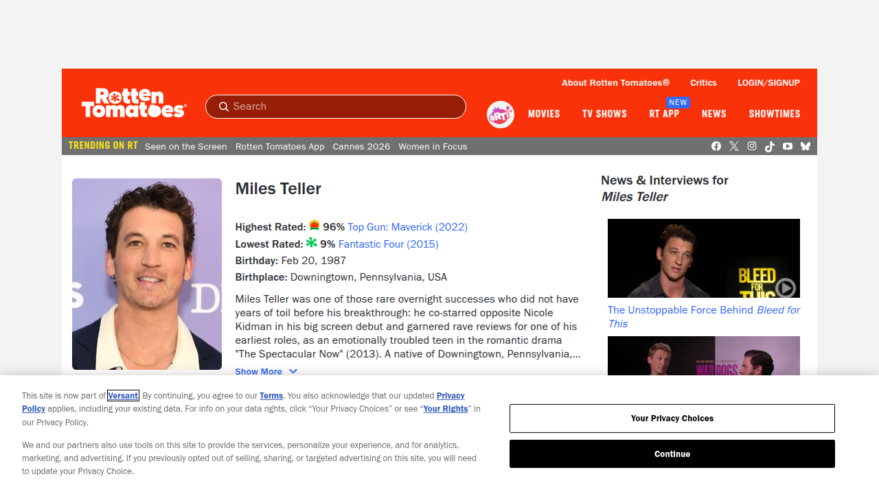Click Your Privacy Choices button

pyautogui.click(x=672, y=419)
